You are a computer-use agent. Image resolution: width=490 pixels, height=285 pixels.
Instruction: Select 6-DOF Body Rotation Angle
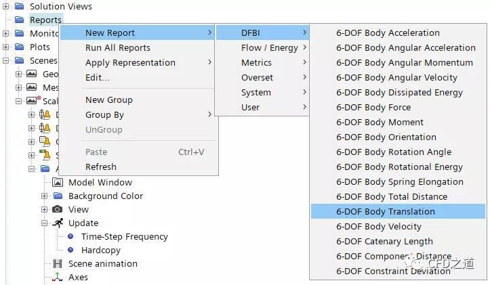(x=398, y=152)
